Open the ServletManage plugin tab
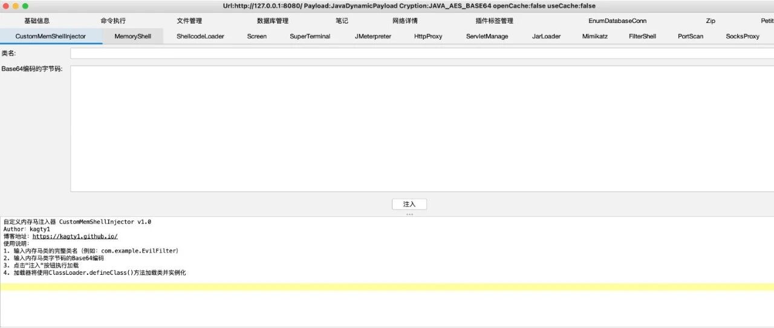 [487, 36]
